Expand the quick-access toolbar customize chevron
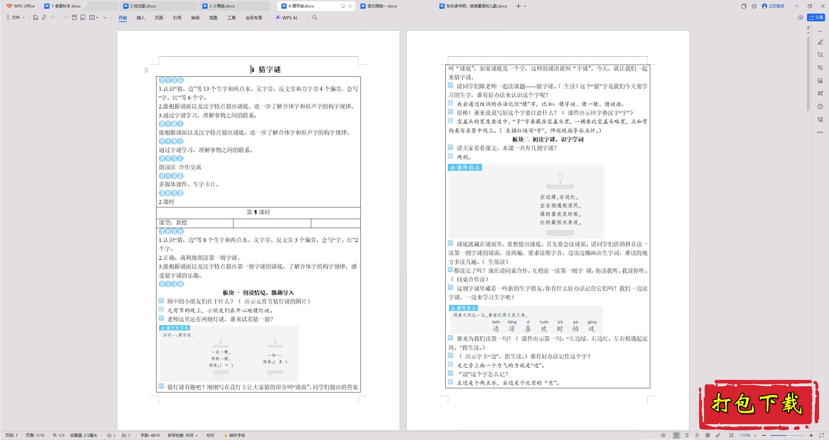 click(105, 17)
